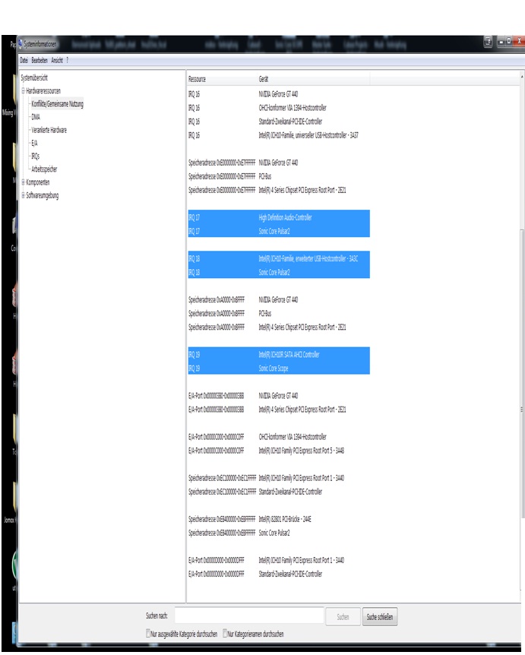
Task: Enable Nur Kategorienamen durchsuchen checkbox
Action: (x=225, y=633)
